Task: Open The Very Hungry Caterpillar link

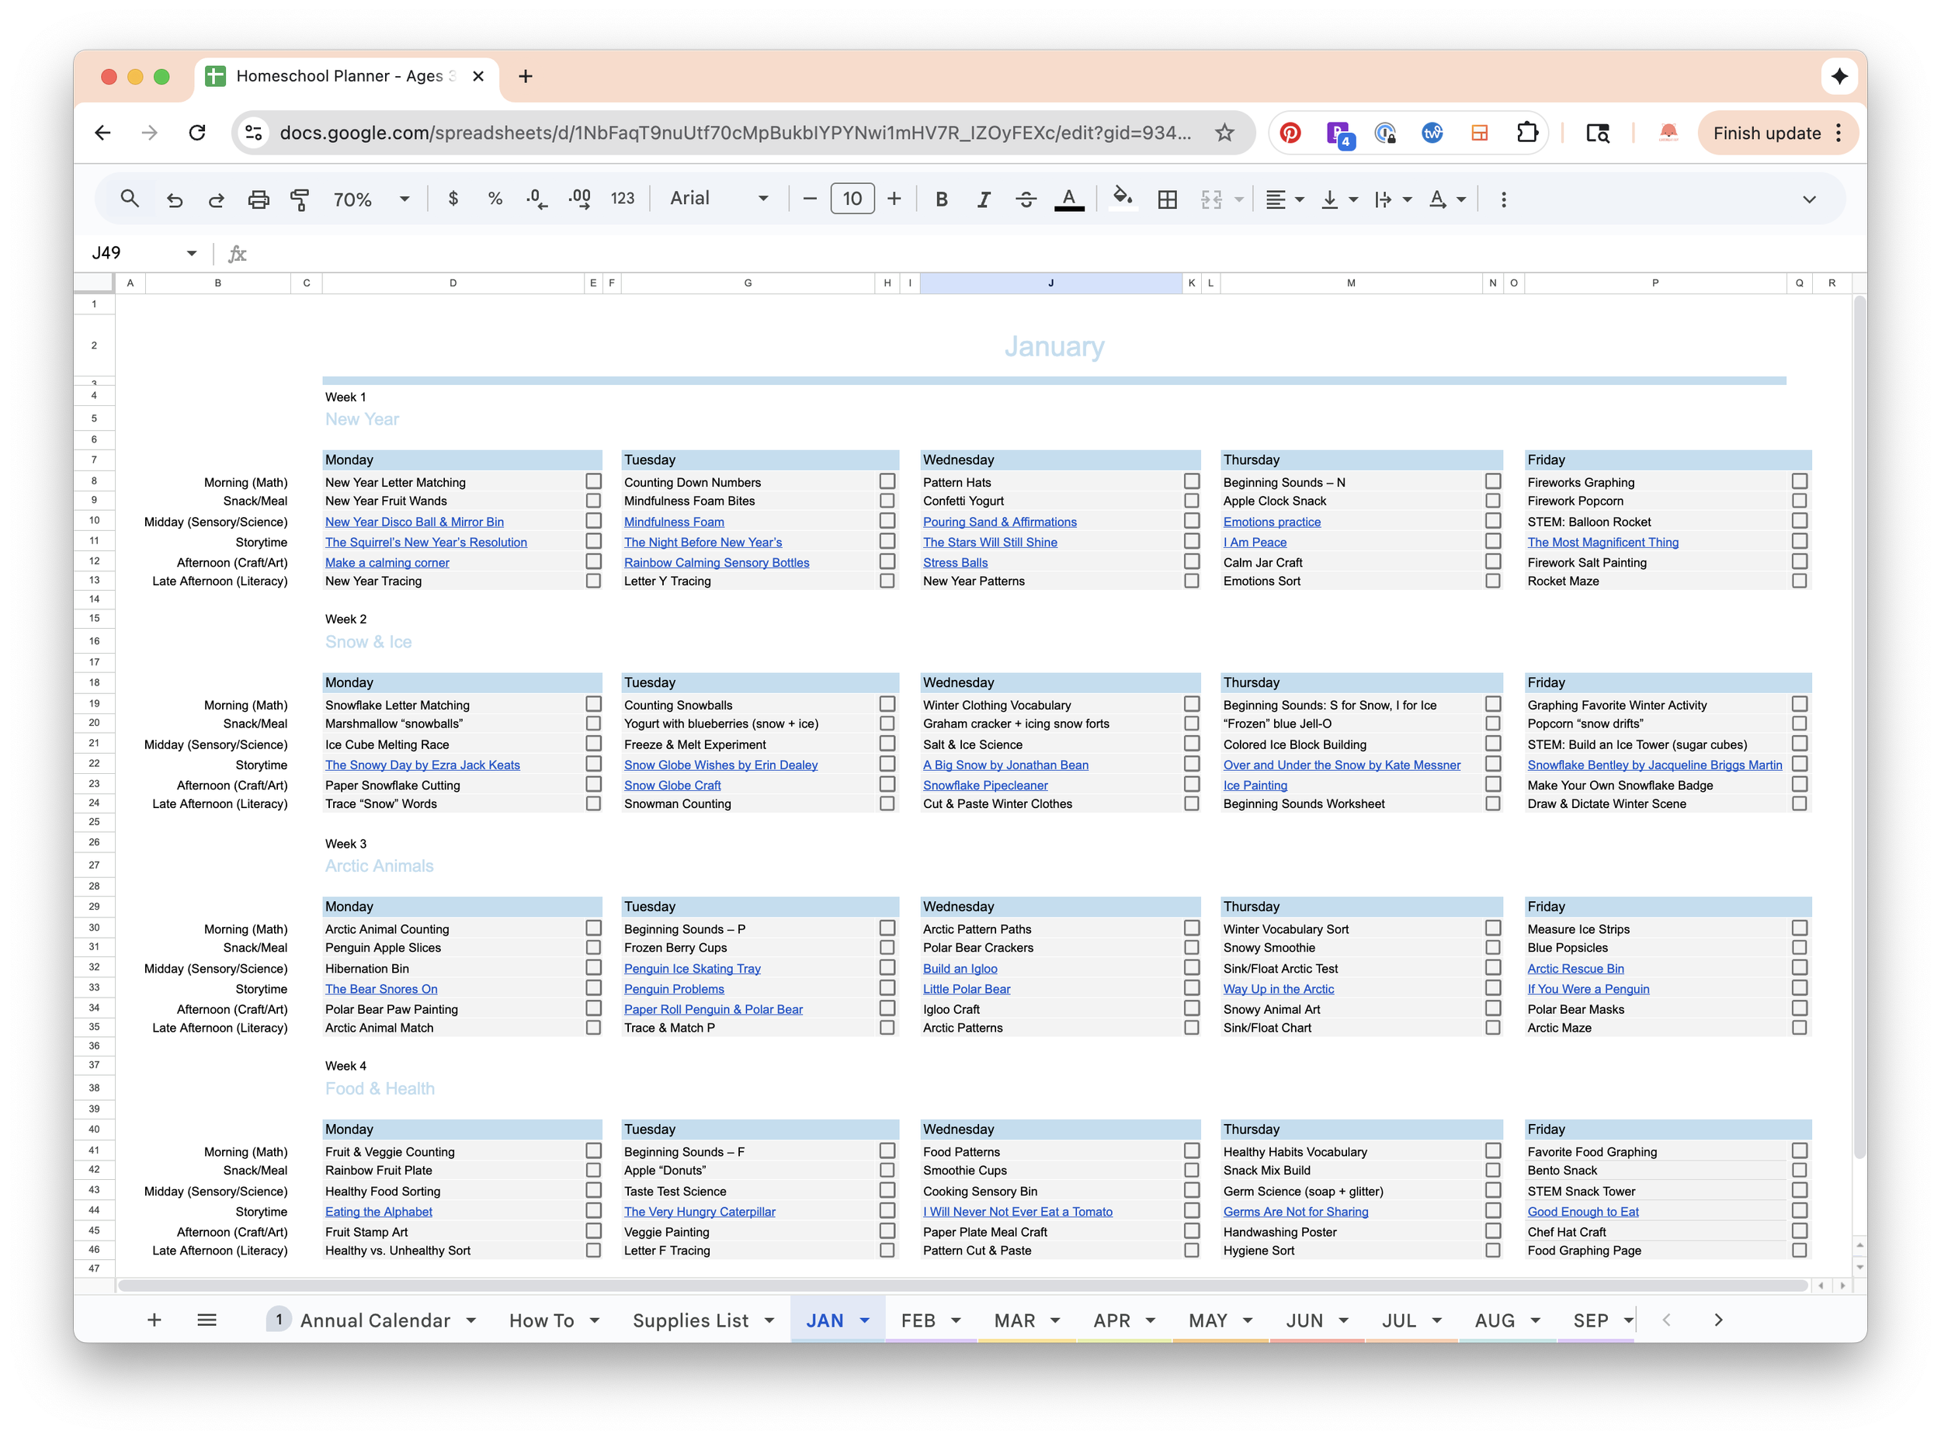Action: click(699, 1212)
